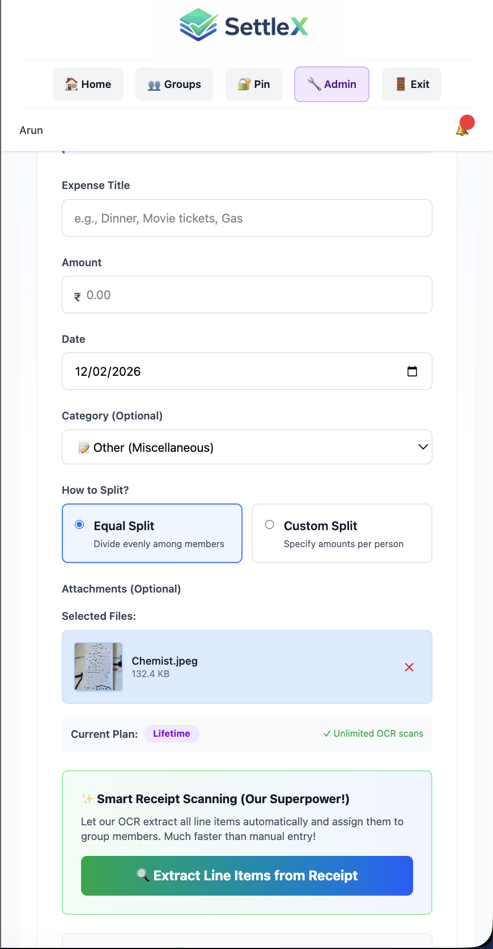
Task: Open the notification bell
Action: tap(463, 129)
